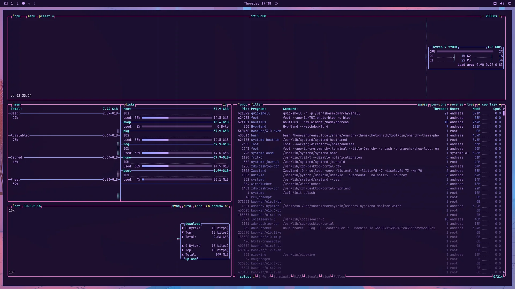Click the left arrow before cpu sort option
This screenshot has height=289, width=515.
pos(479,105)
